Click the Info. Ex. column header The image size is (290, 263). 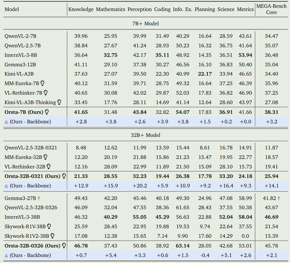183,9
